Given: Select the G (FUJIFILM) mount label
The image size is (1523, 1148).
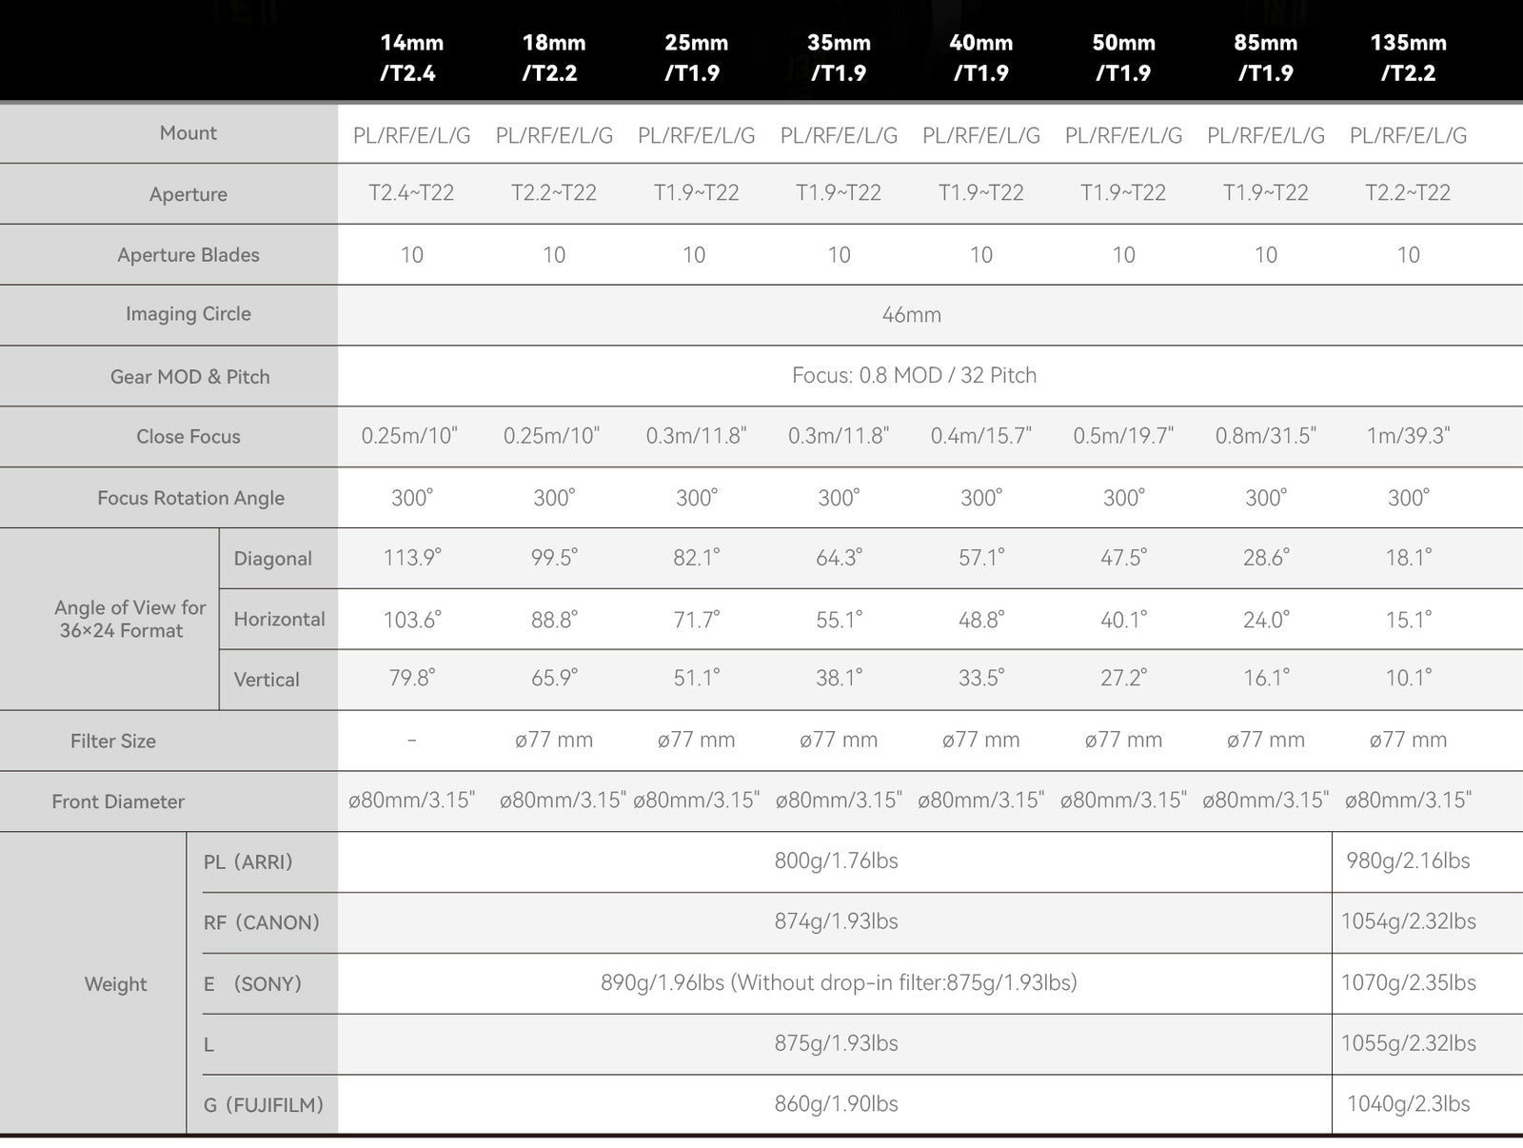Looking at the screenshot, I should point(263,1105).
